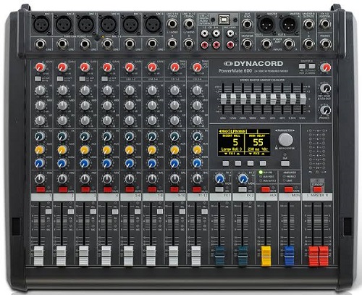362x295 pixels.
Task: Click the MIC 1 XLR input socket
Action: (41, 25)
